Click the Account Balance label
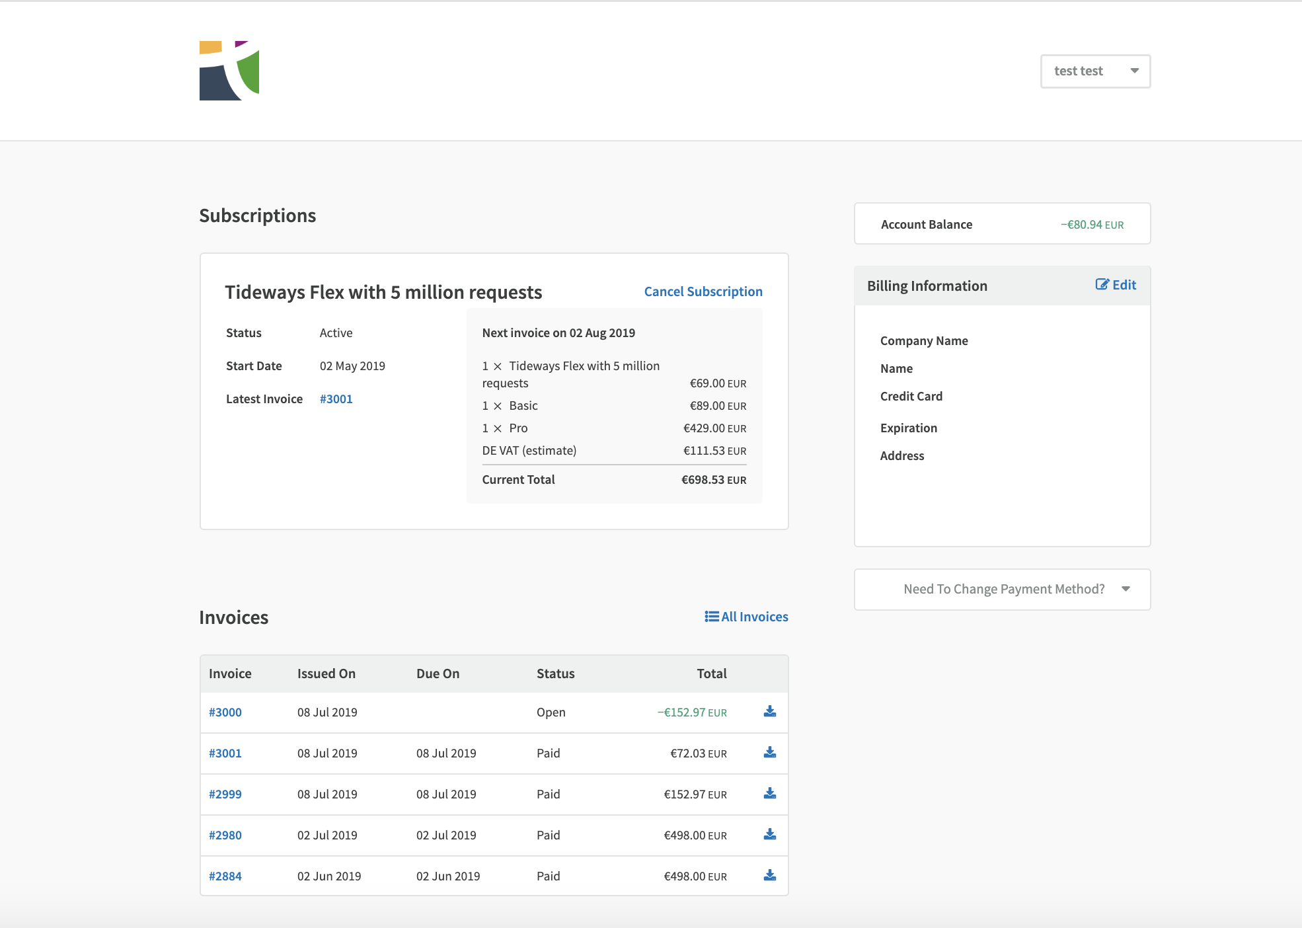1302x928 pixels. point(927,225)
